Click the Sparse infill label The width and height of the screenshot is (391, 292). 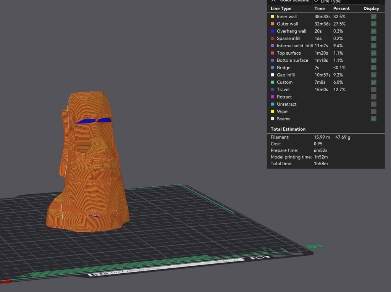[289, 39]
